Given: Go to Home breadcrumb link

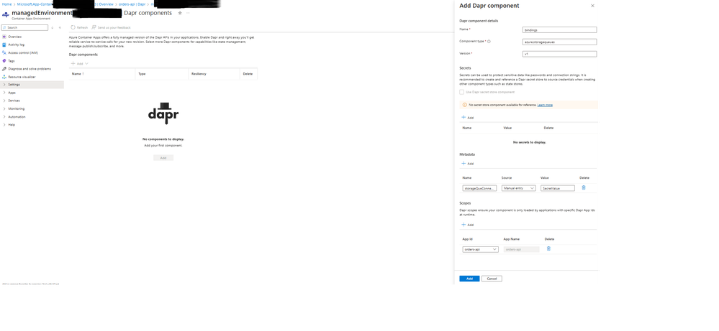Looking at the screenshot, I should click(6, 4).
